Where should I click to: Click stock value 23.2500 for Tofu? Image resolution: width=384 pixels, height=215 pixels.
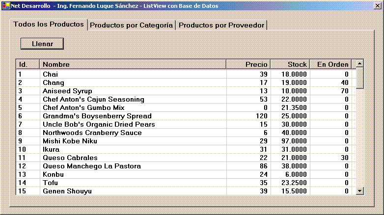[294, 183]
